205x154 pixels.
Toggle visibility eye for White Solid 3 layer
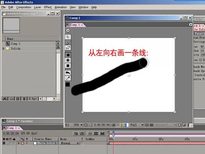click(4, 143)
